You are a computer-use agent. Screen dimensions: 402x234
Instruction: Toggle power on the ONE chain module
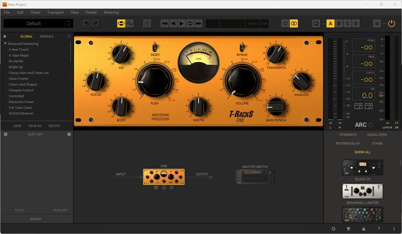(156, 188)
